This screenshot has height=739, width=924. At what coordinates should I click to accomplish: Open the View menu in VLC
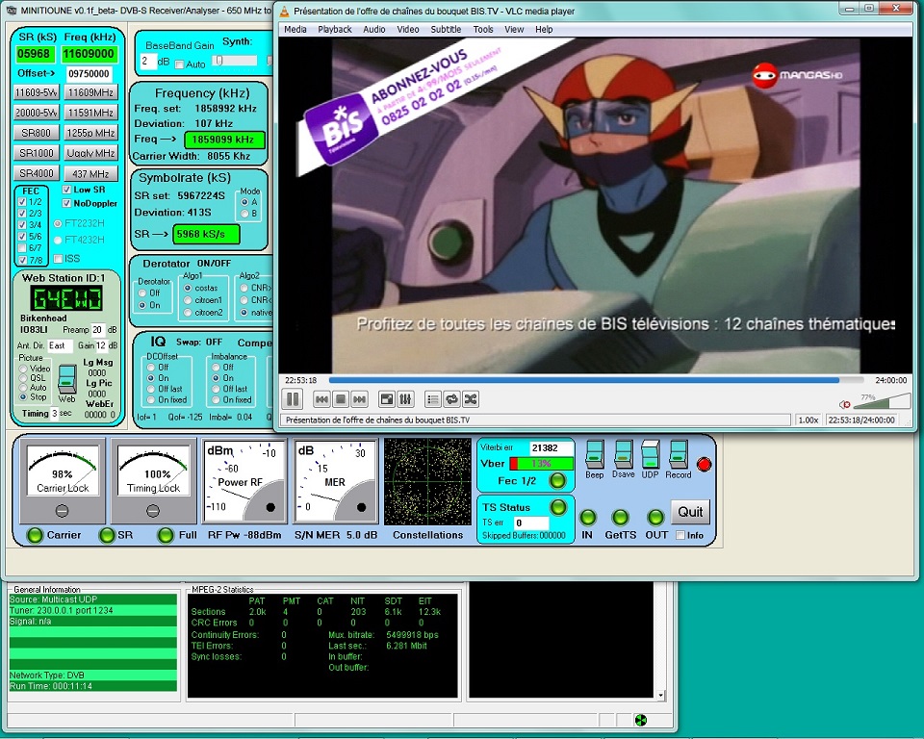[514, 30]
